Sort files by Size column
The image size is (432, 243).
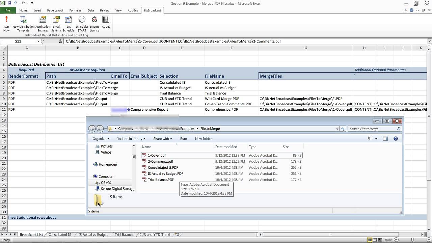tap(286, 147)
